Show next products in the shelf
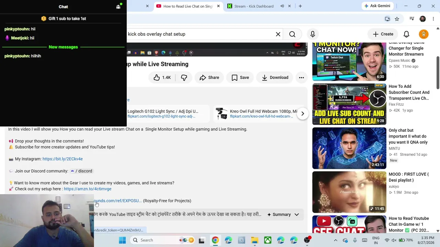440x247 pixels. (x=302, y=114)
